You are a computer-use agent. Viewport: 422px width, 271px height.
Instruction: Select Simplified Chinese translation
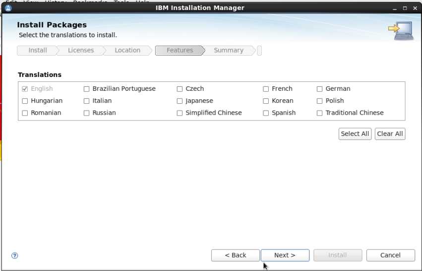(x=180, y=113)
